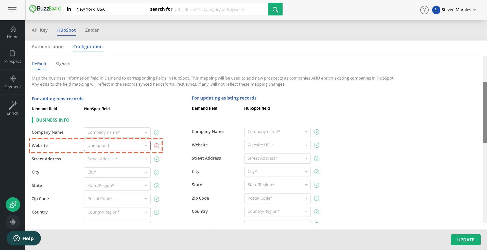Click the check icon beside Company Name for new records
Image resolution: width=487 pixels, height=250 pixels.
click(x=157, y=132)
